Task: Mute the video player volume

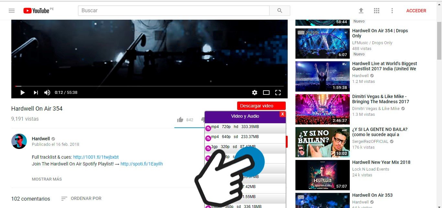Action: click(47, 93)
